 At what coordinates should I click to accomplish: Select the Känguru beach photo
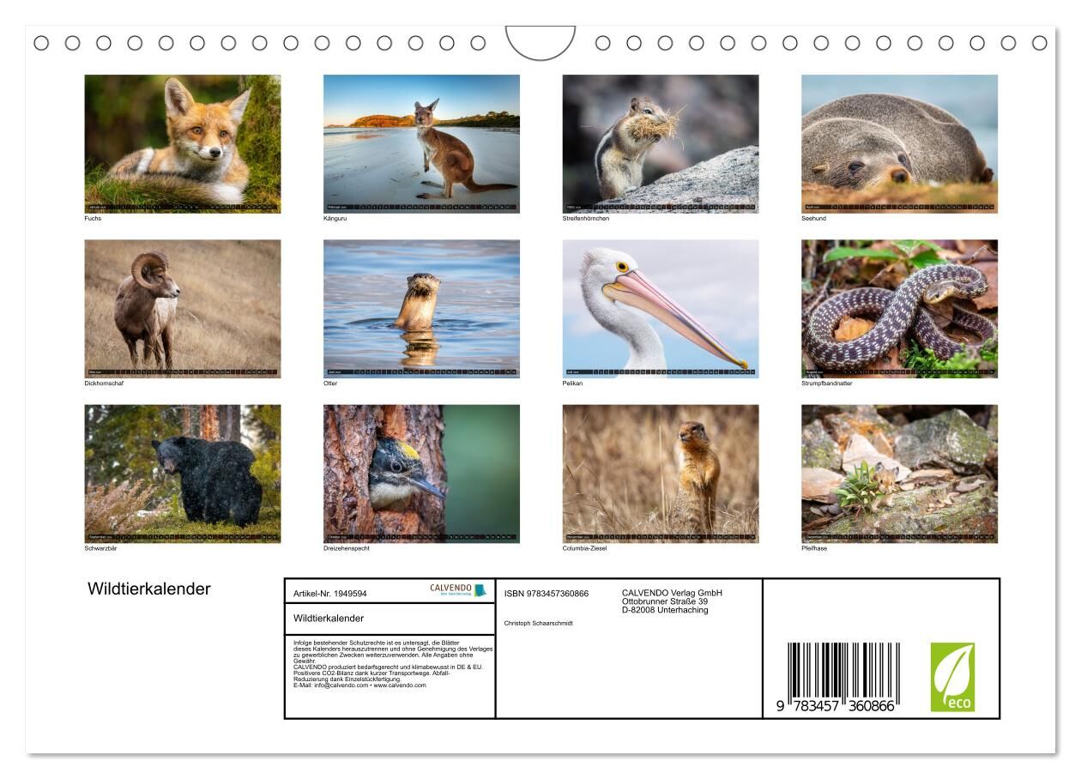(x=421, y=143)
